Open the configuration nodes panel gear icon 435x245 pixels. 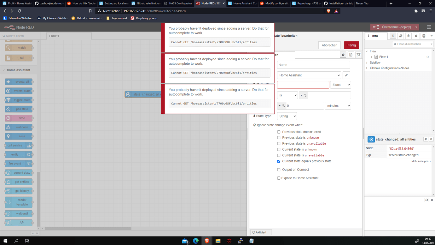[416, 36]
